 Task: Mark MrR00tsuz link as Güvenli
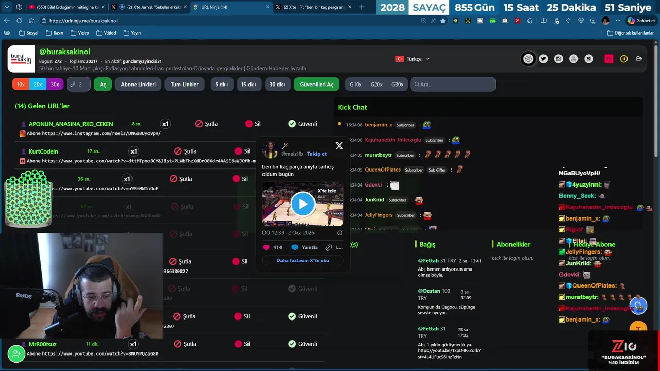tap(303, 344)
